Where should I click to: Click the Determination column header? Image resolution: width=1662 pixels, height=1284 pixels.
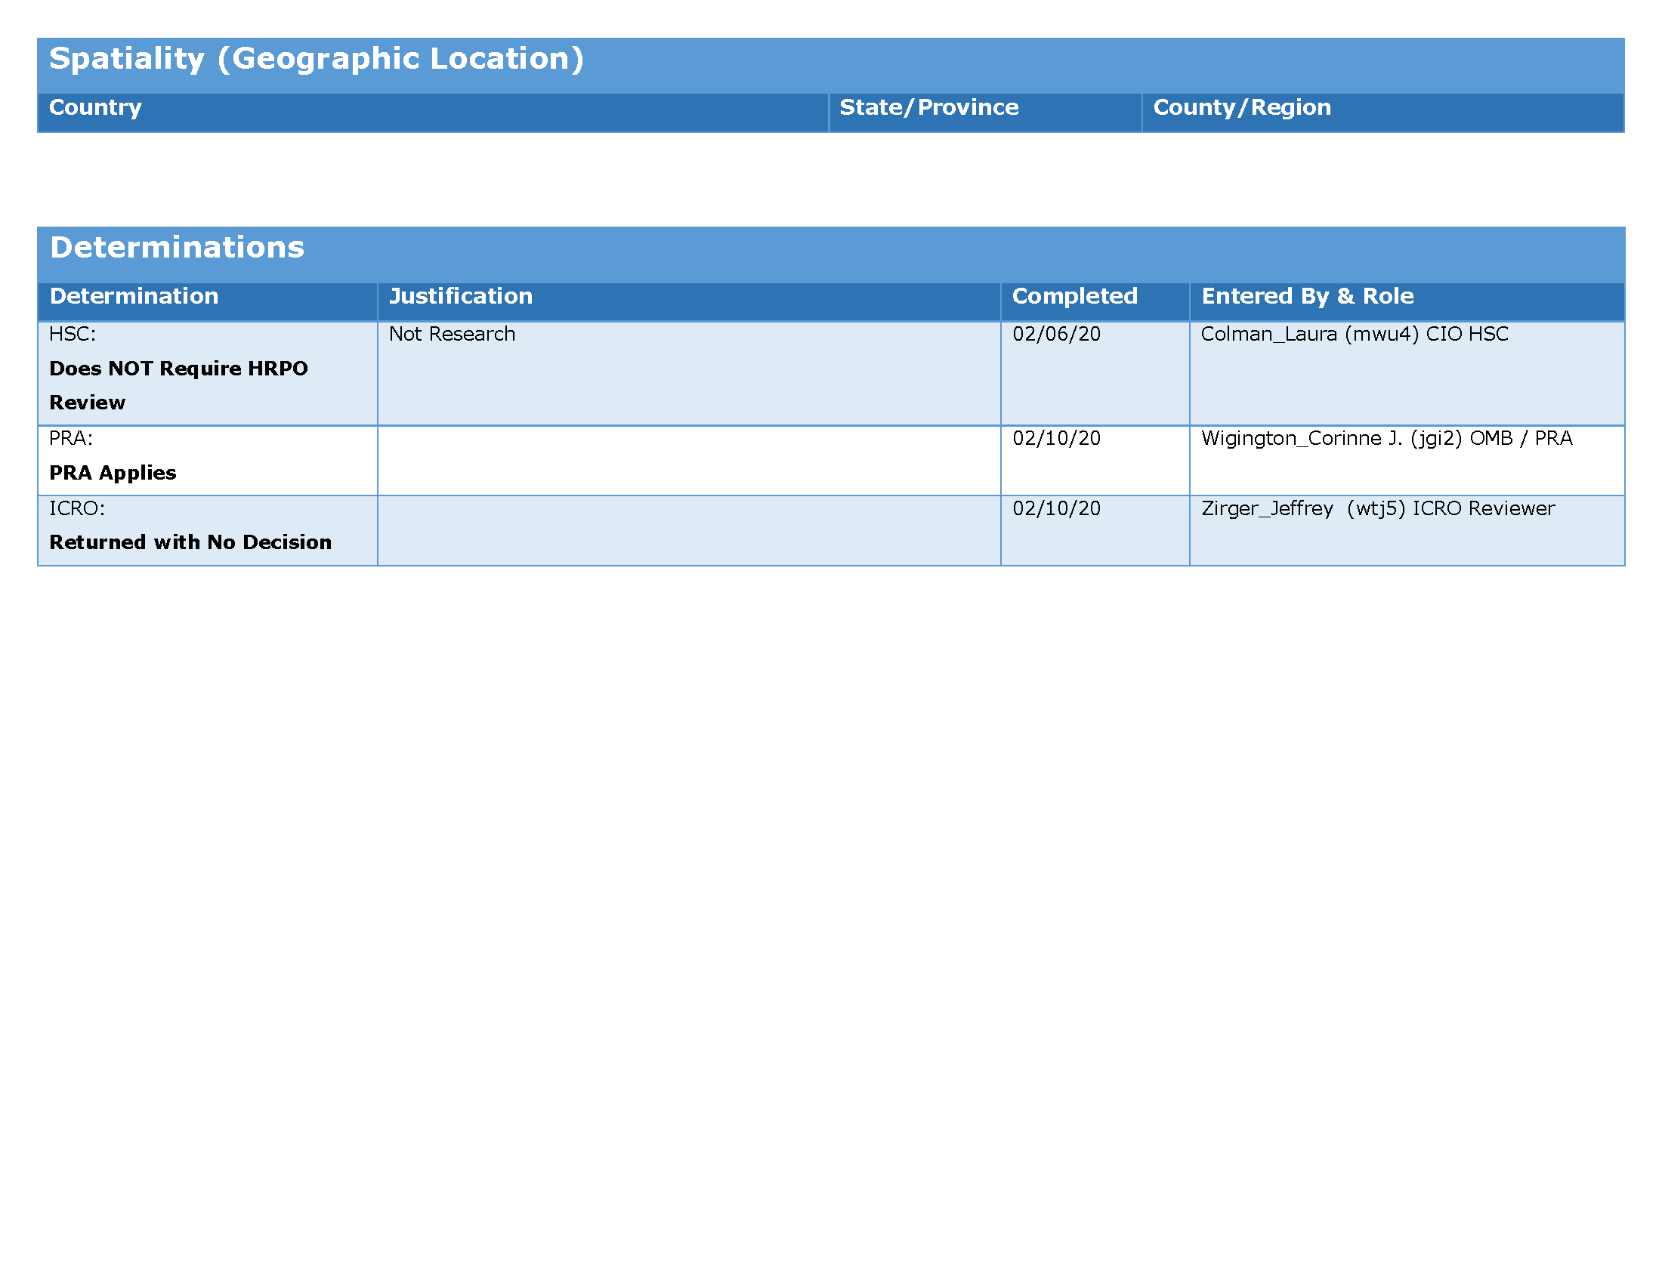tap(134, 297)
